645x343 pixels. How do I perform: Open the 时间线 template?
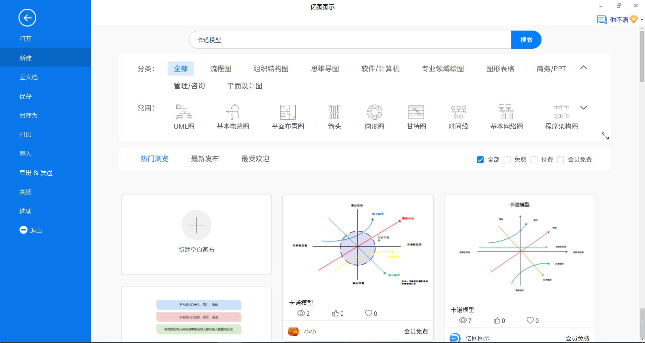[x=458, y=113]
